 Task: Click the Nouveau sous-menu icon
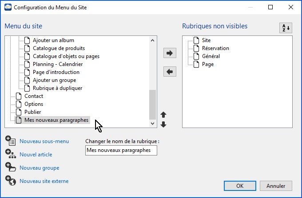(10, 141)
